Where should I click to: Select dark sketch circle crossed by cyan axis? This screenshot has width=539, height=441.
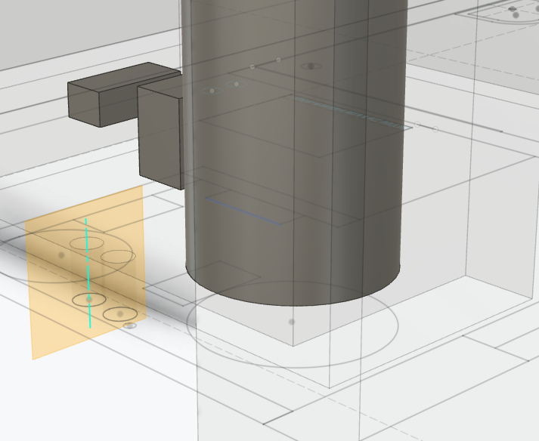89,300
